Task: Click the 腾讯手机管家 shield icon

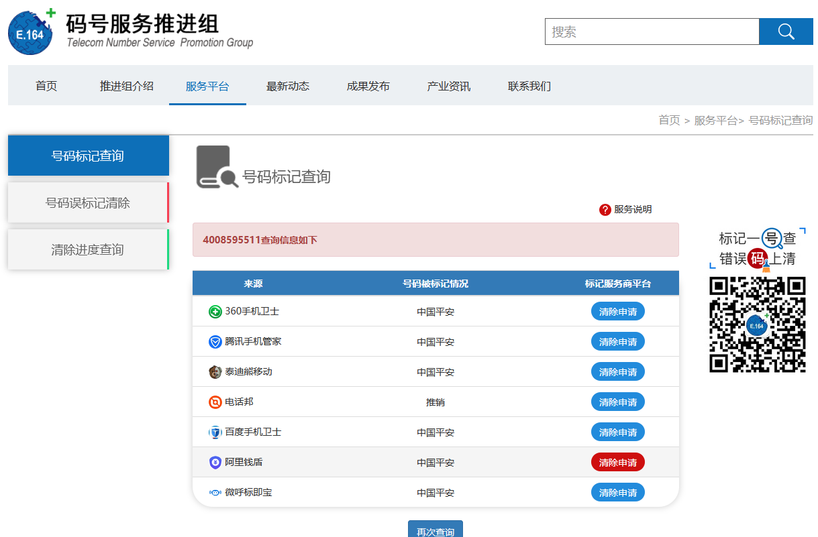Action: [x=215, y=342]
